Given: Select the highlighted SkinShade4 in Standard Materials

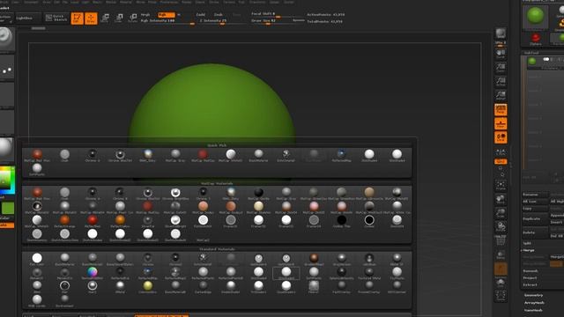Looking at the screenshot, I should point(286,274).
